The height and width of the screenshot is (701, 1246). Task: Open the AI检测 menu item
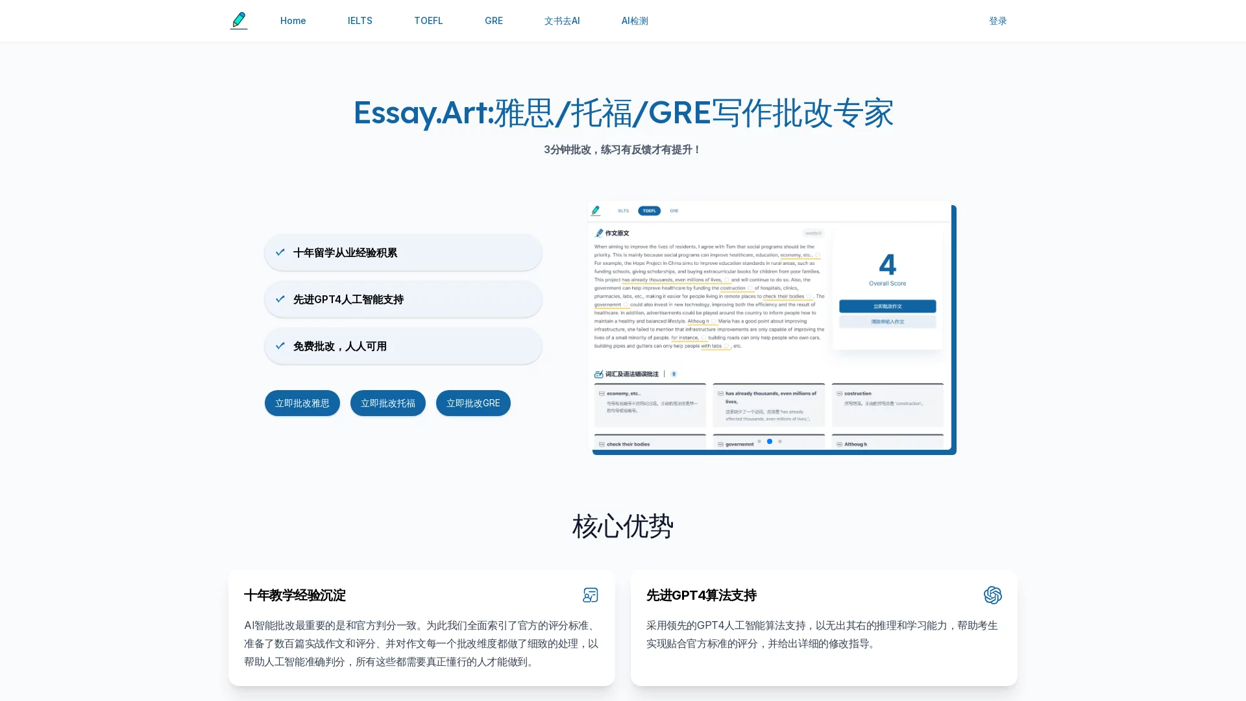(634, 21)
